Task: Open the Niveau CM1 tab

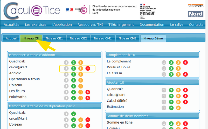Action: coord(103,38)
